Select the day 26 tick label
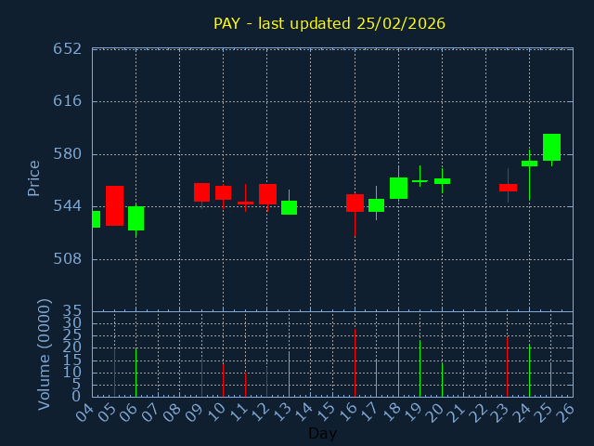 [564, 411]
